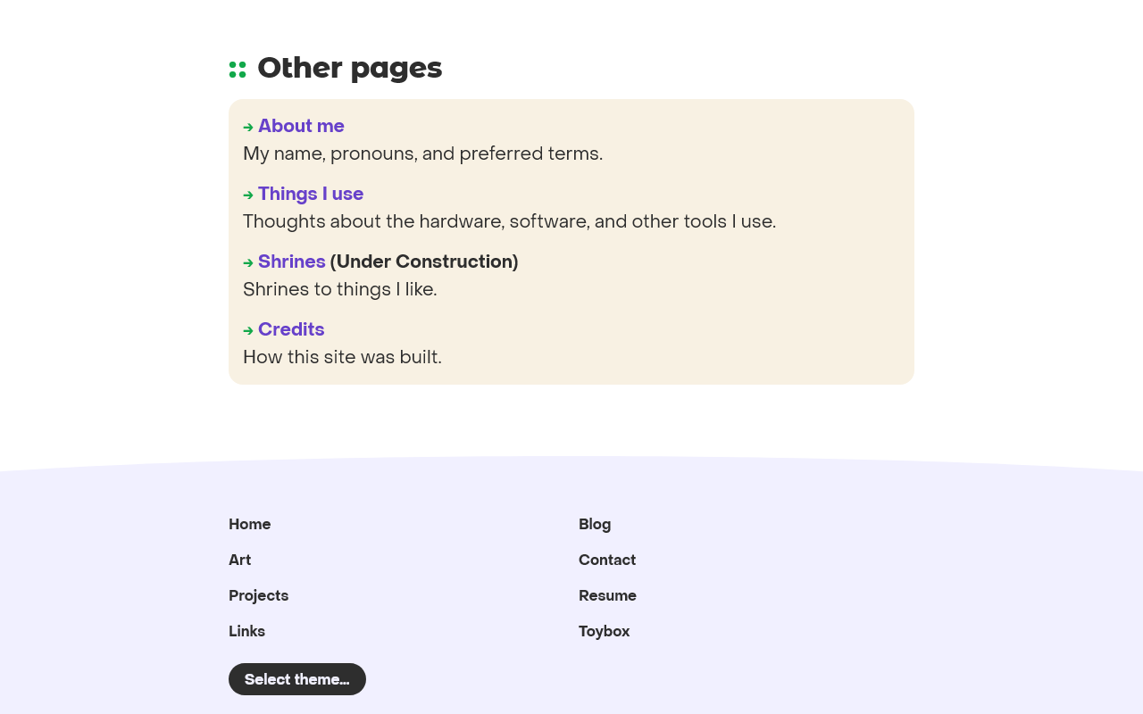
Task: Click the green arrow beside About me
Action: pyautogui.click(x=248, y=128)
